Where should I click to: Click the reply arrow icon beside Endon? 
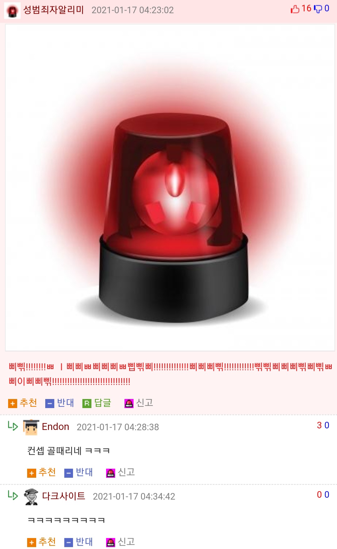13,426
